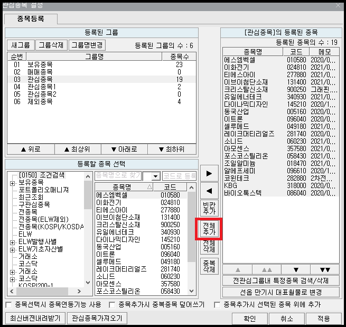Select group 01 보유종목 row

click(101, 64)
